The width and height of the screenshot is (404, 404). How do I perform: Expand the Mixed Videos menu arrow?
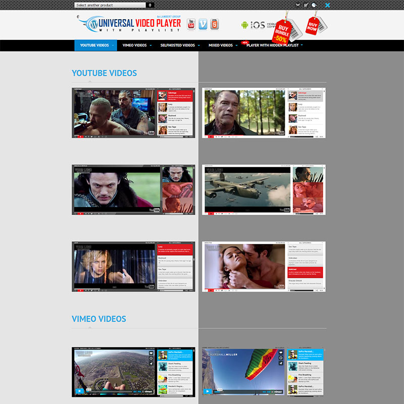point(236,45)
